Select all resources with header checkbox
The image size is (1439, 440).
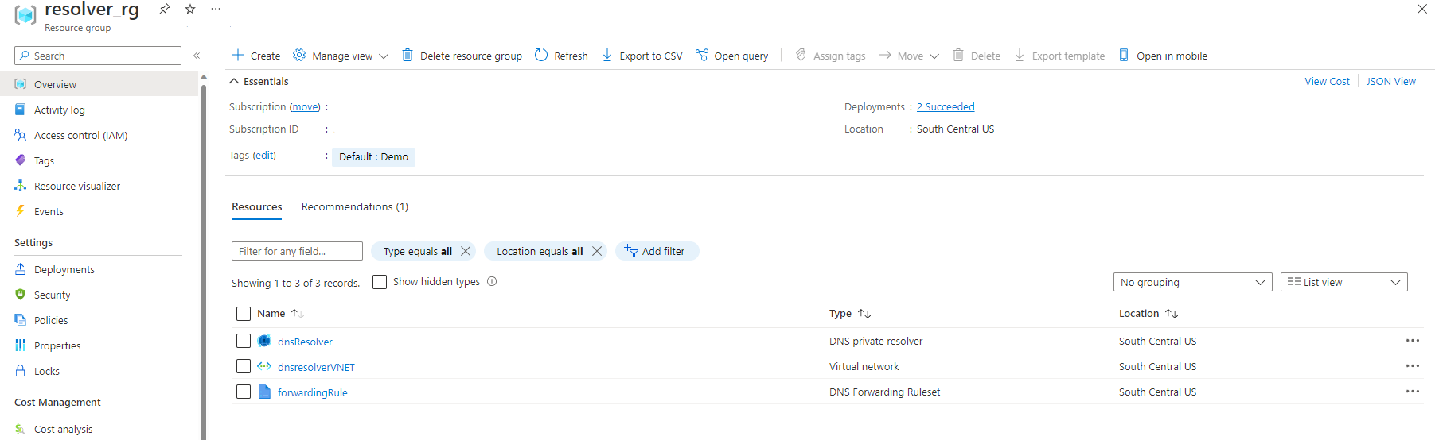[244, 314]
